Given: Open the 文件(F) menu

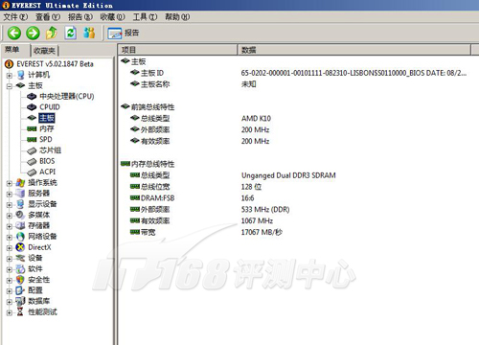Looking at the screenshot, I should [x=15, y=16].
